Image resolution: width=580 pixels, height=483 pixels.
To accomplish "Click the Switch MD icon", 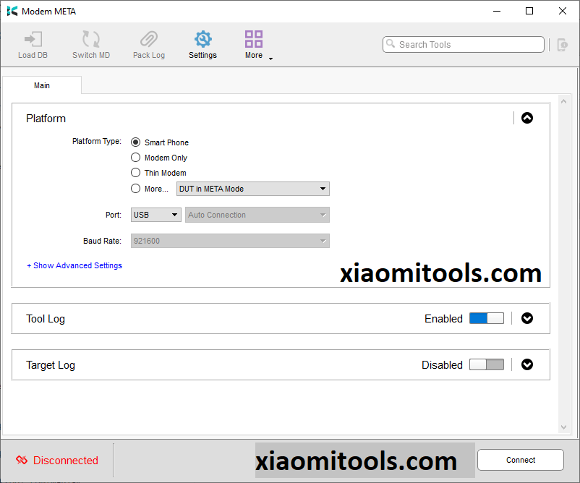I will [91, 40].
